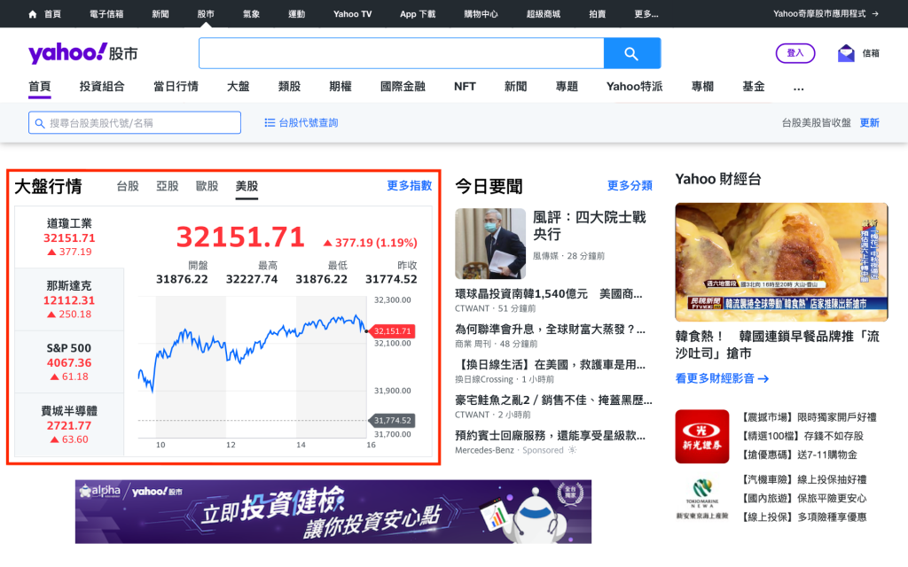Screen dimensions: 908x567
Task: Open headline 豪宅鮭魚之亂2
Action: point(553,400)
